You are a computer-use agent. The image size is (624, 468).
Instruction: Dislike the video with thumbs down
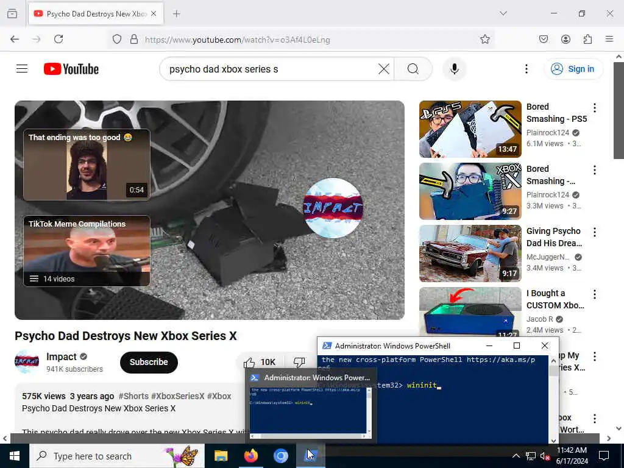(x=299, y=362)
